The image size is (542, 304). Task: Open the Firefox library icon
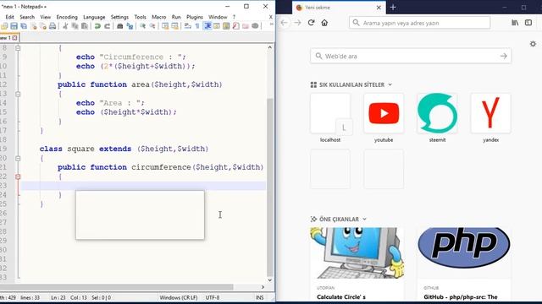[515, 23]
